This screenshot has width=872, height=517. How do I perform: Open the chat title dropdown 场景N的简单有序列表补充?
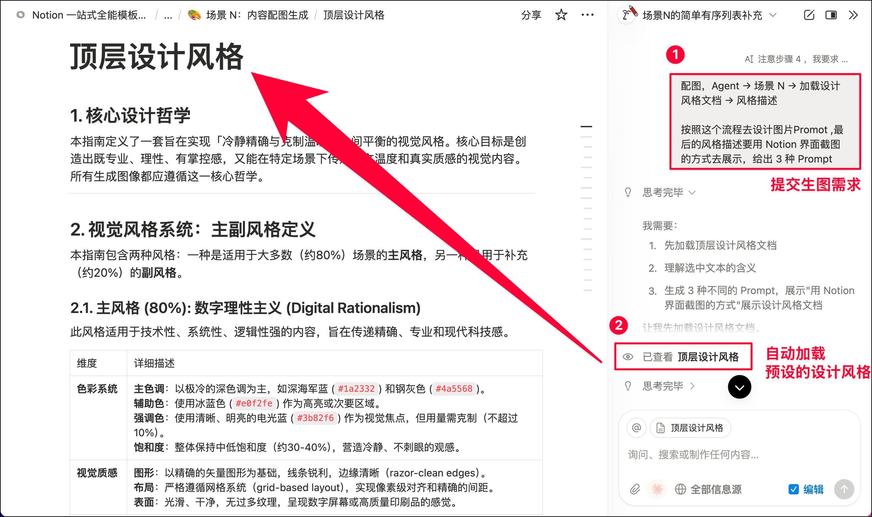[773, 15]
